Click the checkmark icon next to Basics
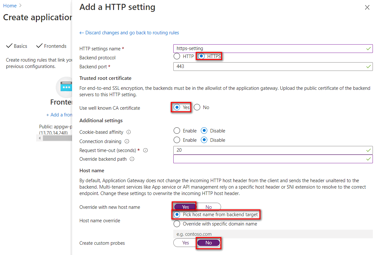 [9, 46]
